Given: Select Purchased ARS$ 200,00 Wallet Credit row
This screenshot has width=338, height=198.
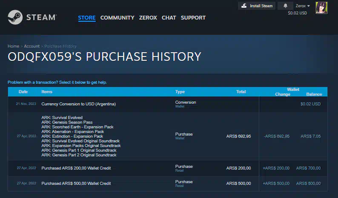Looking at the screenshot, I should pyautogui.click(x=168, y=168).
